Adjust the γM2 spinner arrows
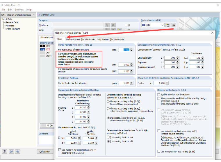221x162 pixels. click(132, 71)
